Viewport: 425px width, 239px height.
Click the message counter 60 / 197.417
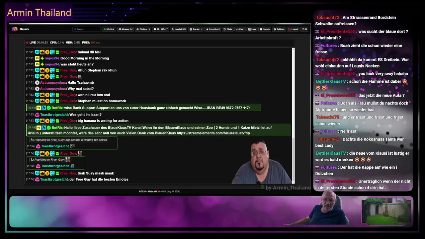pyautogui.click(x=161, y=29)
